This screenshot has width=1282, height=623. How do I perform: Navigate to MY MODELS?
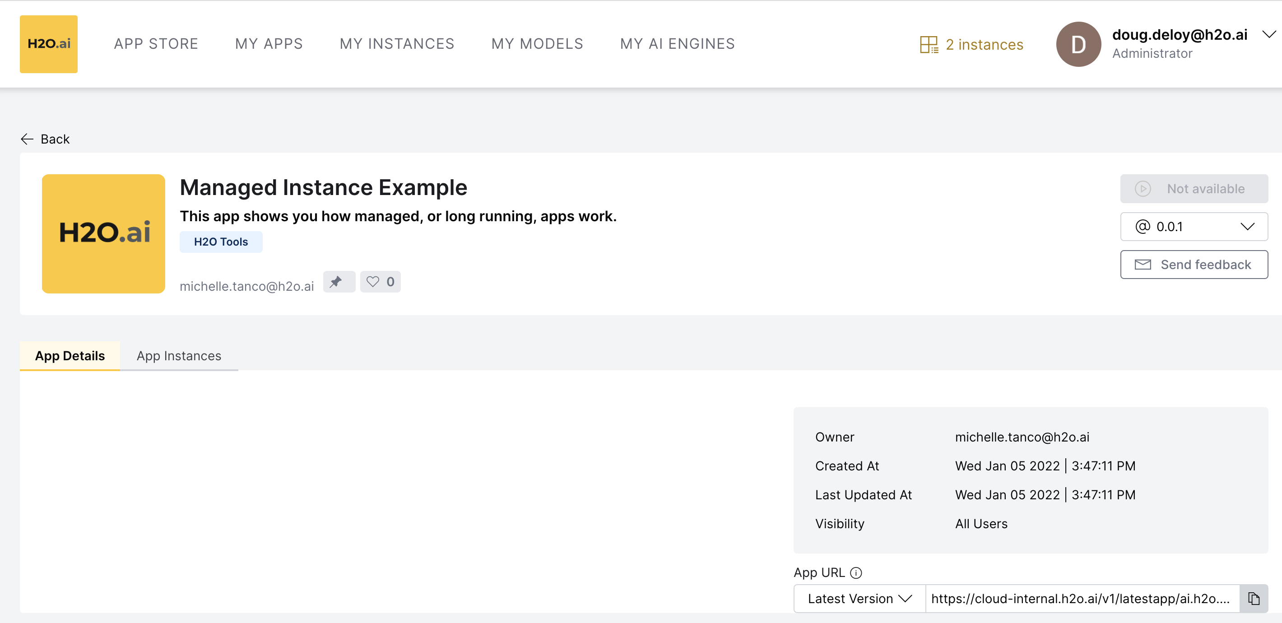[538, 44]
